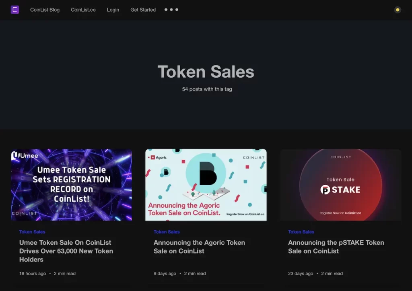The width and height of the screenshot is (412, 291).
Task: Open the Agoric Token Sale thumbnail
Action: 206,185
